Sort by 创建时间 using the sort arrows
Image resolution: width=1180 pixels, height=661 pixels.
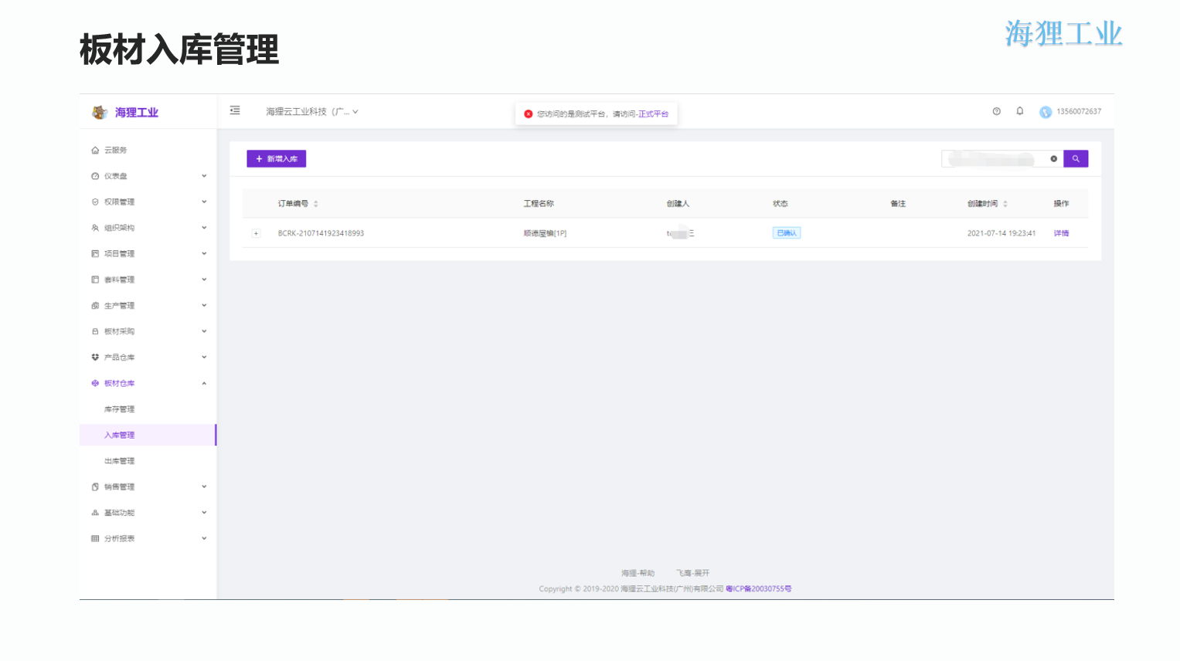[x=1005, y=204]
